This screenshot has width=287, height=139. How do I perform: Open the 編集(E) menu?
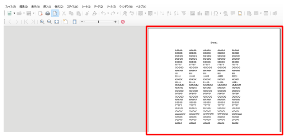pos(23,7)
